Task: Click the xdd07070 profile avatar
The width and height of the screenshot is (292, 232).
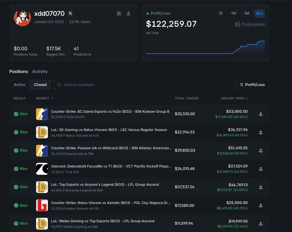Action: pyautogui.click(x=22, y=18)
